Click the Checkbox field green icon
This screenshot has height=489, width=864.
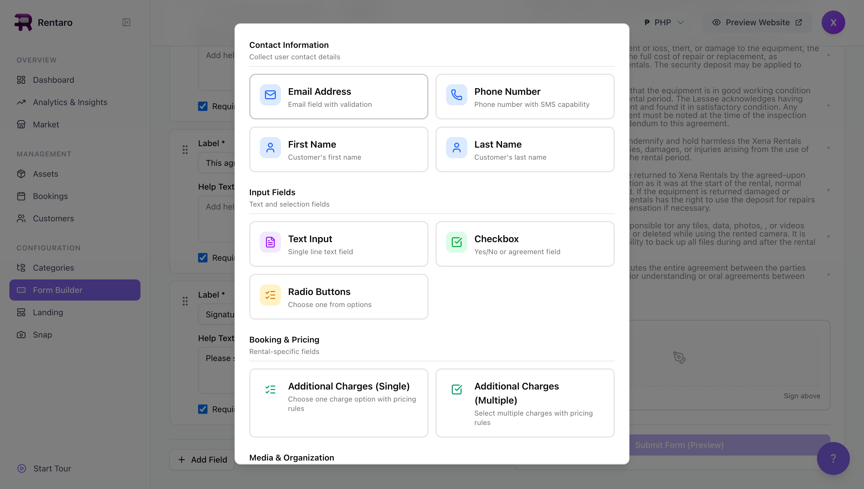[x=456, y=242]
